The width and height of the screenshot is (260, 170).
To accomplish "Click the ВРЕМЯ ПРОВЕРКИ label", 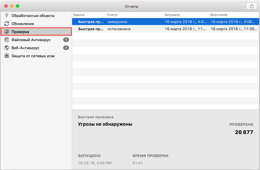I will point(150,156).
